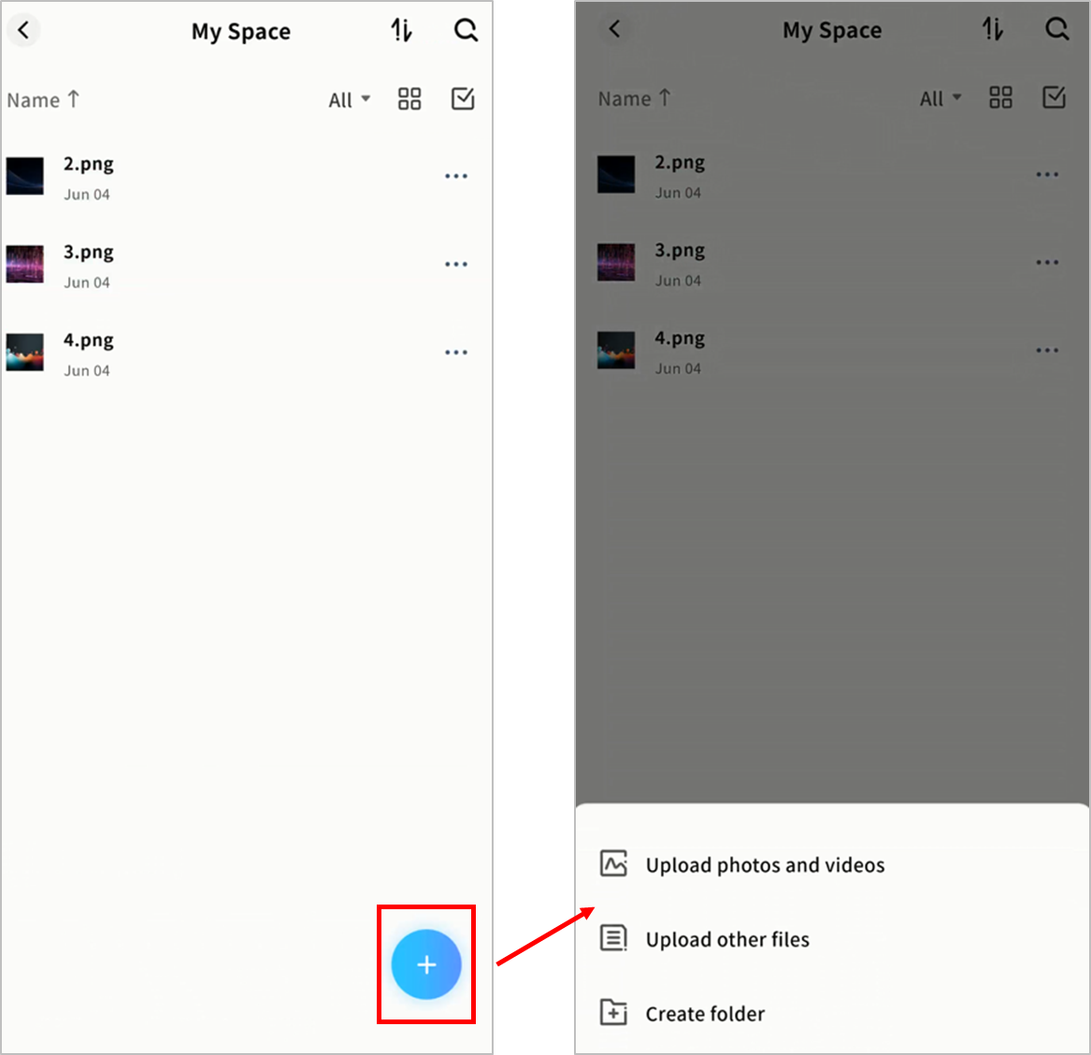Click the folder-plus icon beside Create folder
The image size is (1091, 1055).
613,1012
